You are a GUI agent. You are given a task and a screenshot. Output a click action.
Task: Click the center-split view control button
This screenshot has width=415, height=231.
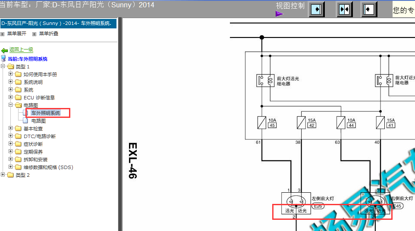(x=344, y=10)
